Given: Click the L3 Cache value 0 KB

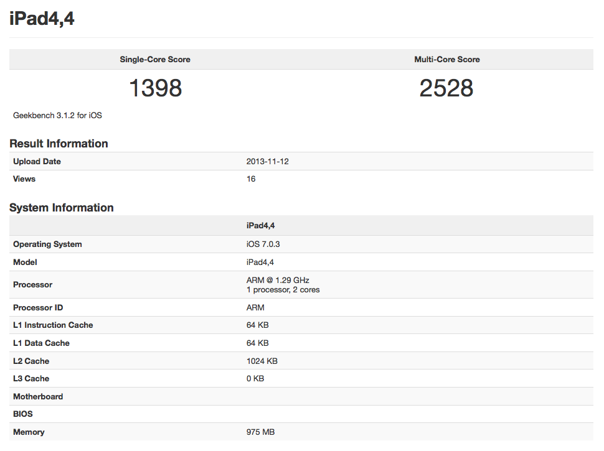Looking at the screenshot, I should [x=255, y=379].
